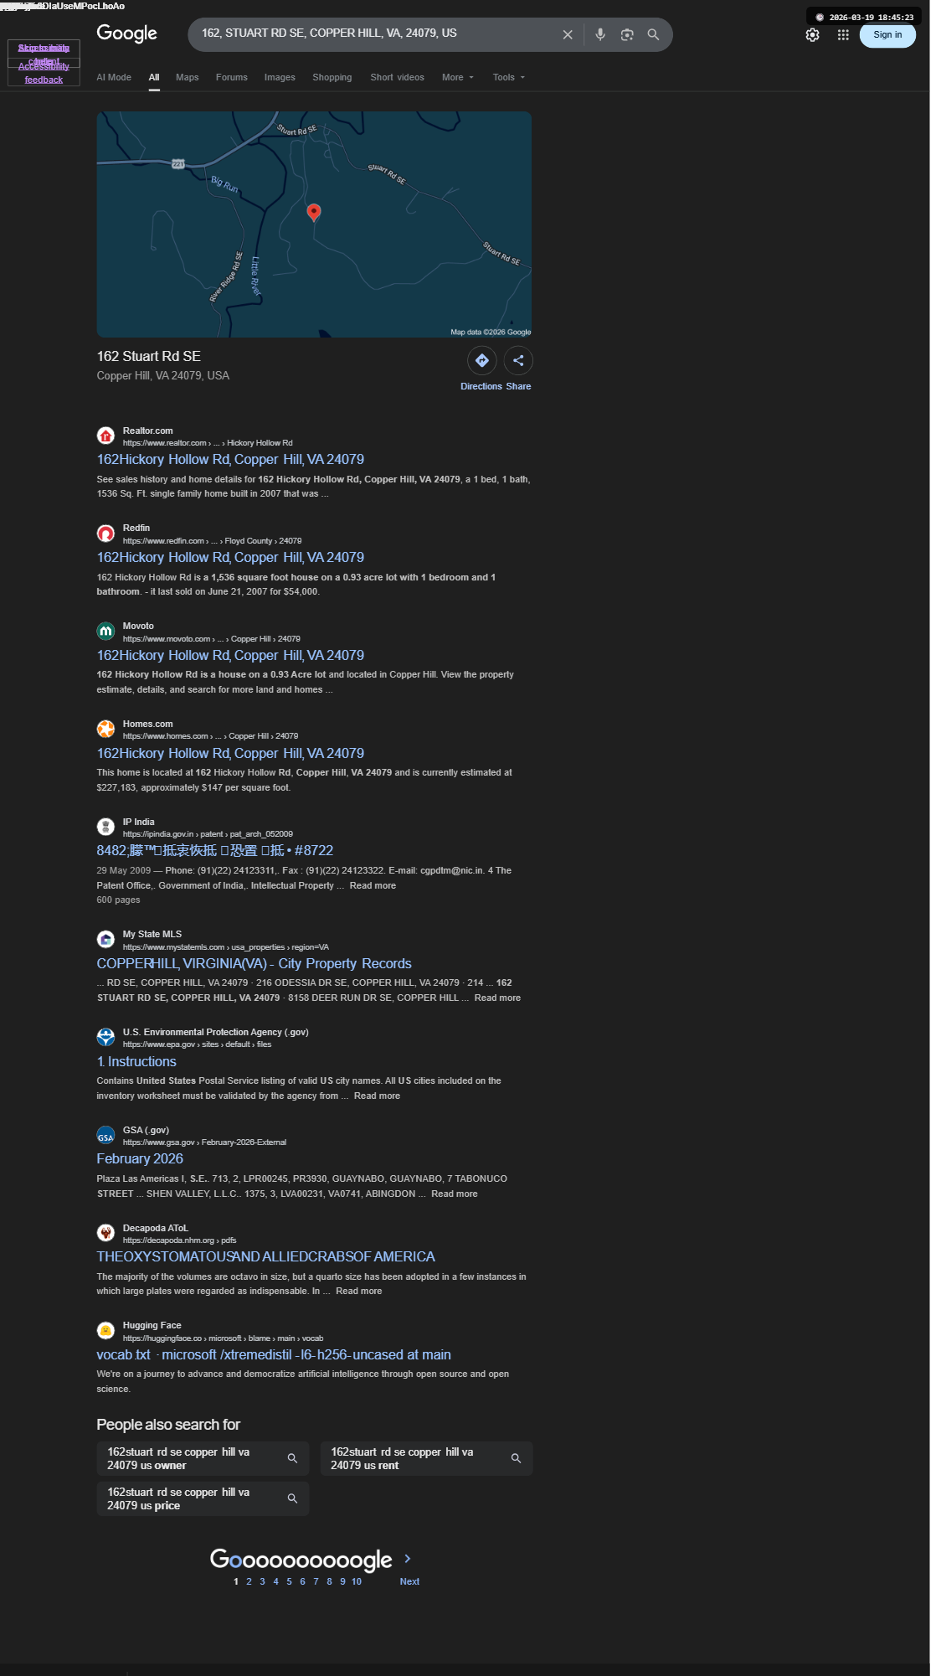941x1676 pixels.
Task: Get Directions to 162 Stuart Rd SE
Action: 481,369
